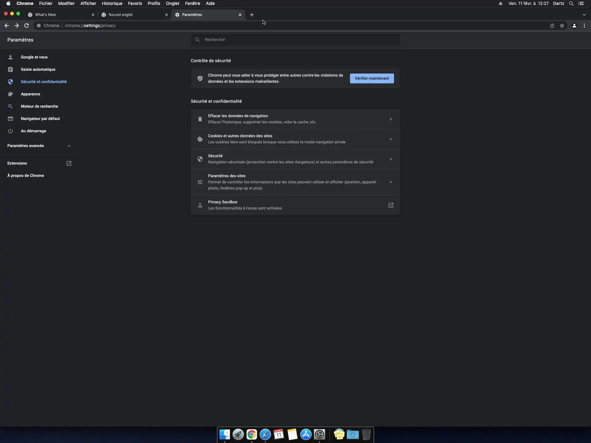The width and height of the screenshot is (591, 443).
Task: Click the Rechercher settings search field
Action: 295,40
